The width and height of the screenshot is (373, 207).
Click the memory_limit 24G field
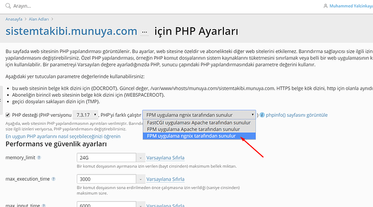tap(106, 158)
